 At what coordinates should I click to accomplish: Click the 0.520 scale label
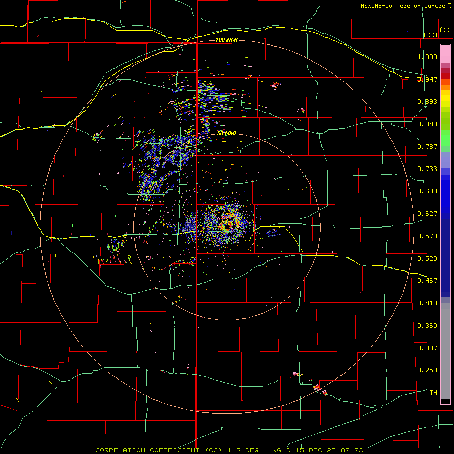tap(427, 258)
